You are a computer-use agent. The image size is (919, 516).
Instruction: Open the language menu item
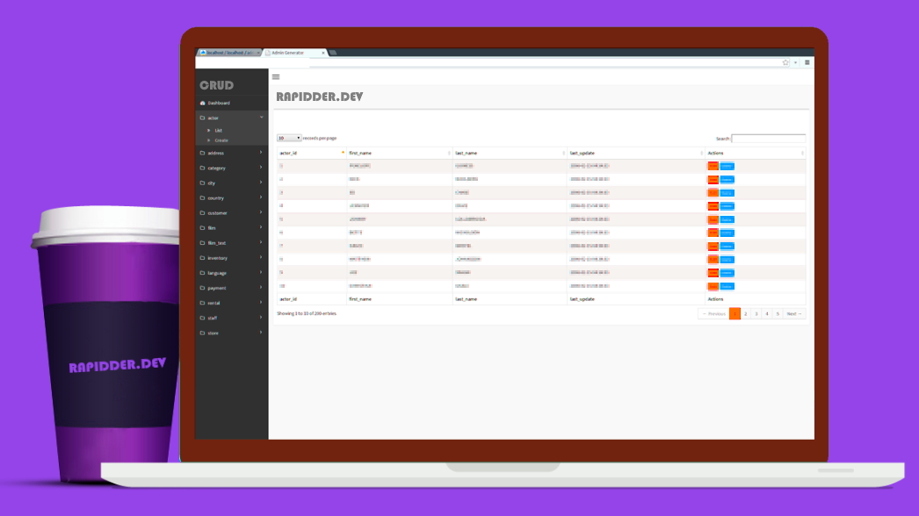coord(232,273)
